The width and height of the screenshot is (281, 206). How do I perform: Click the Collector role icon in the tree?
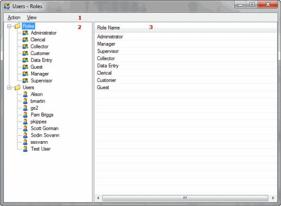26,46
